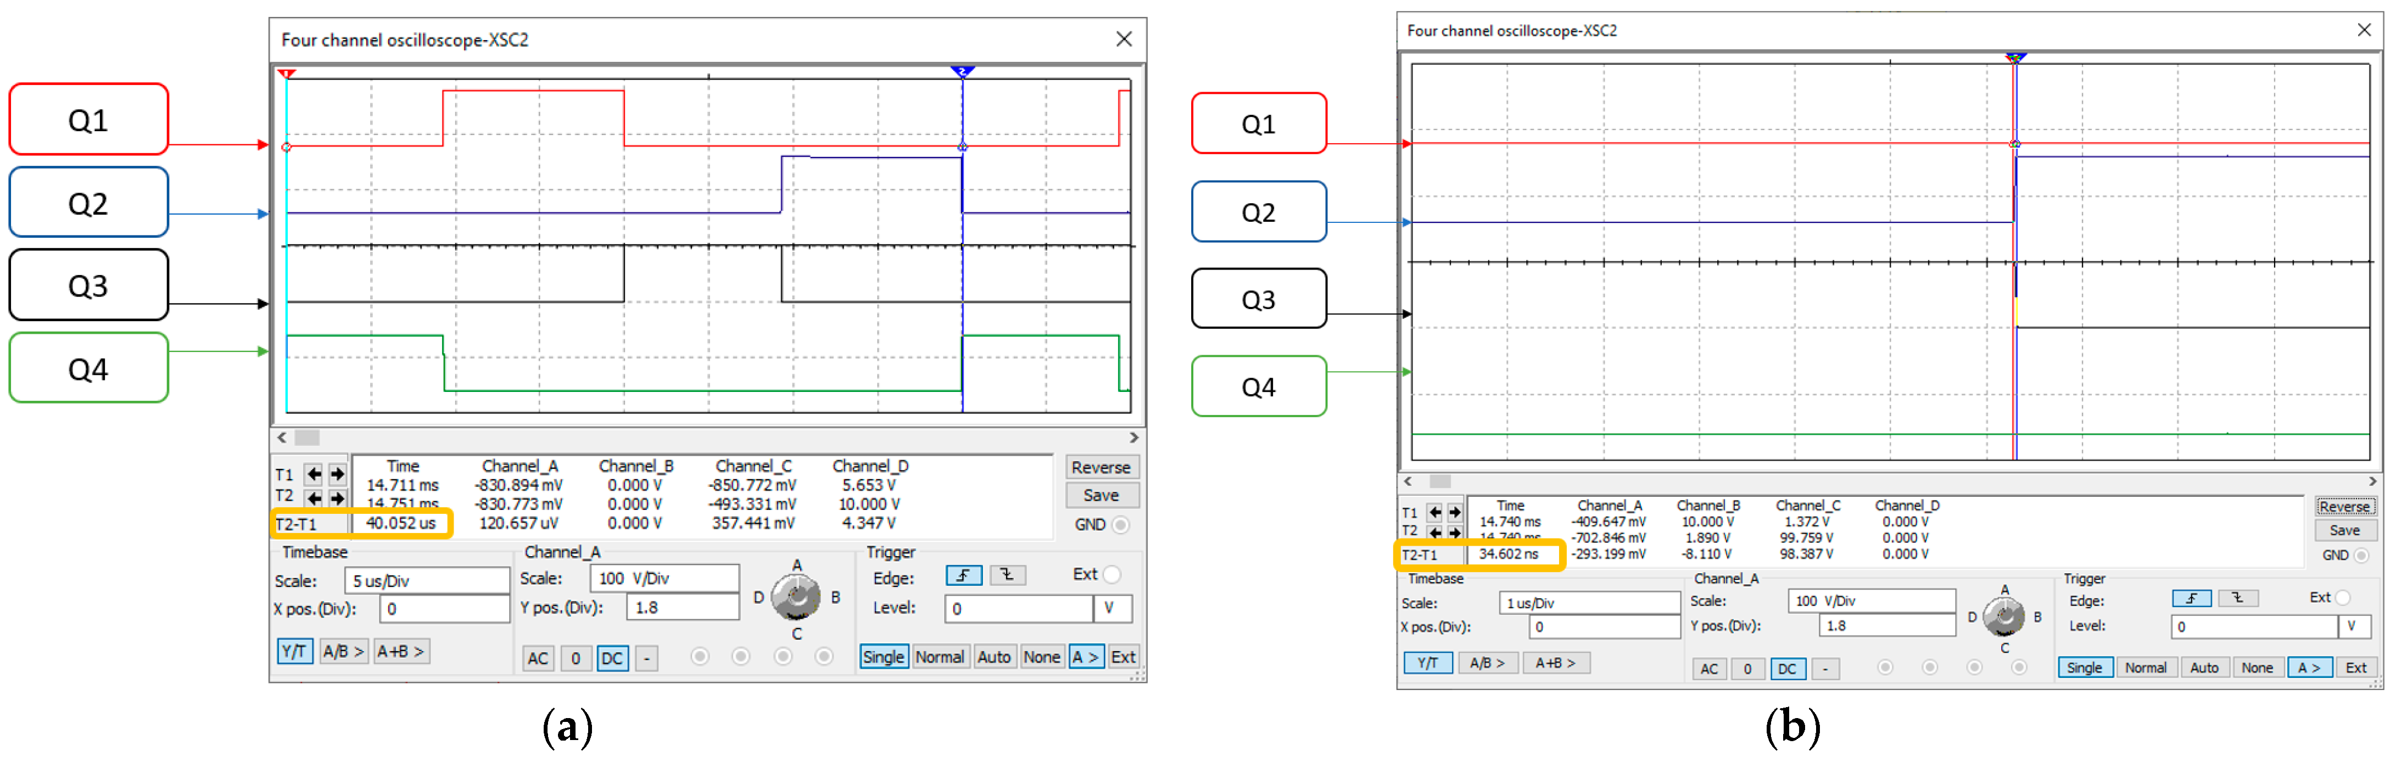Select AC coupling in oscilloscope (a)

pos(538,658)
